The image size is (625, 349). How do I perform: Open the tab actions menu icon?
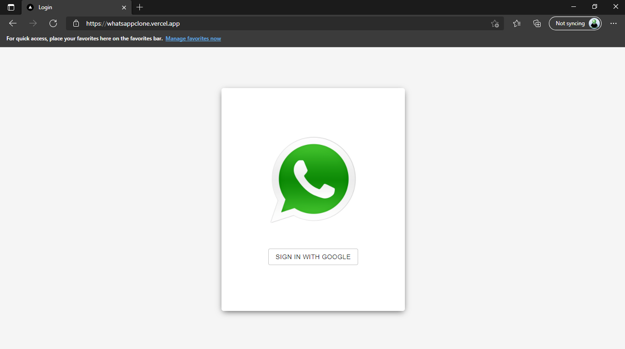tap(11, 7)
